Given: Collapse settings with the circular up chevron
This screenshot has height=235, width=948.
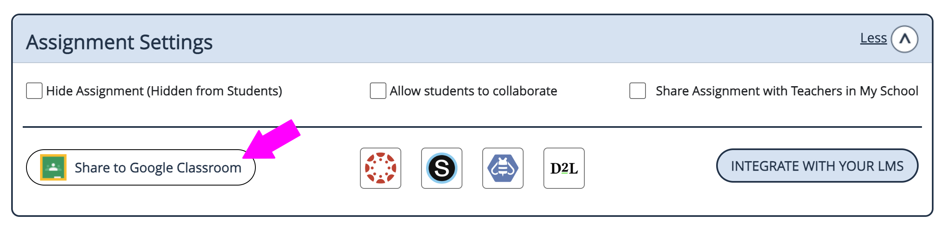Looking at the screenshot, I should tap(905, 39).
